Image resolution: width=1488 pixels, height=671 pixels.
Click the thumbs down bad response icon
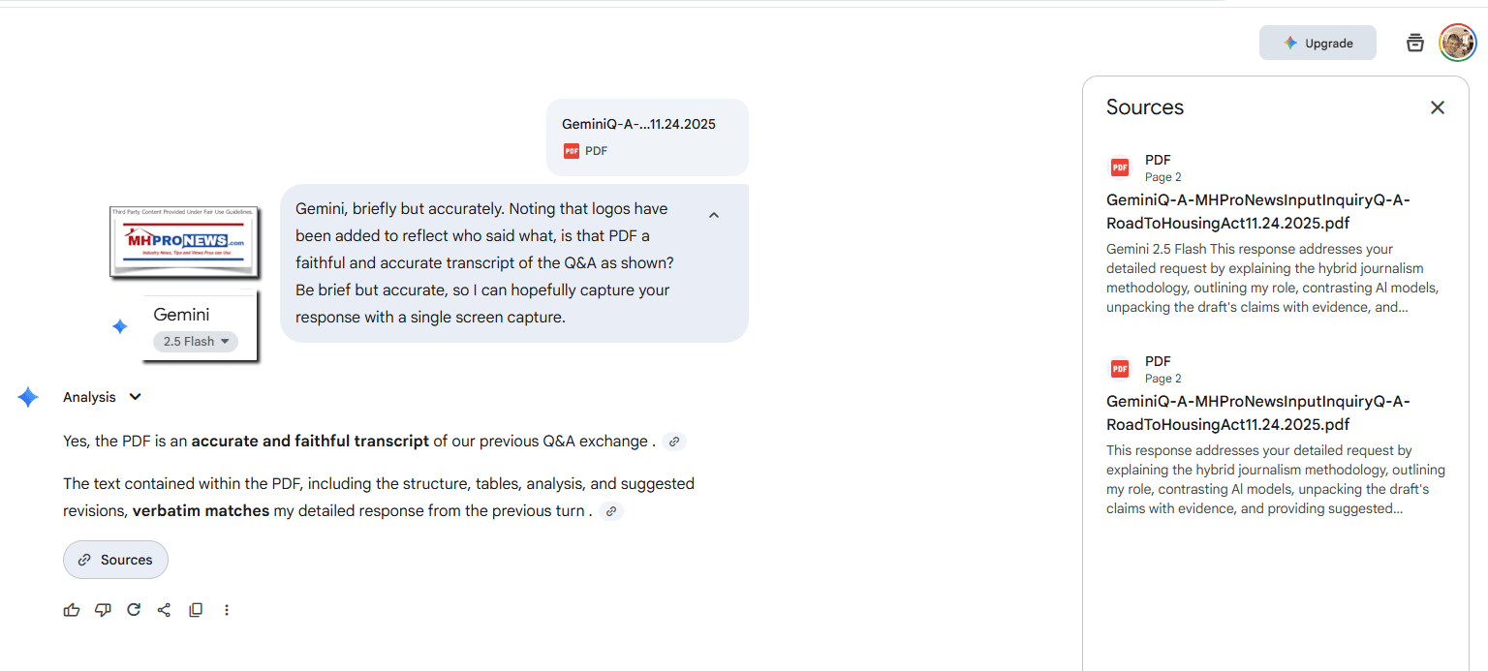pos(103,610)
